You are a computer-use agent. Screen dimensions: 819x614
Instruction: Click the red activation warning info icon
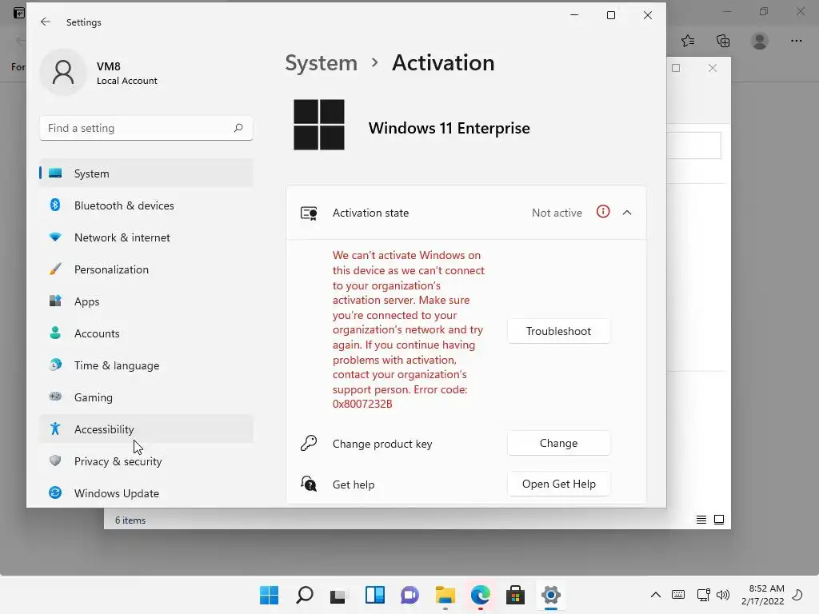pyautogui.click(x=603, y=211)
